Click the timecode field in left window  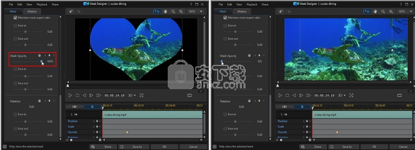click(114, 95)
